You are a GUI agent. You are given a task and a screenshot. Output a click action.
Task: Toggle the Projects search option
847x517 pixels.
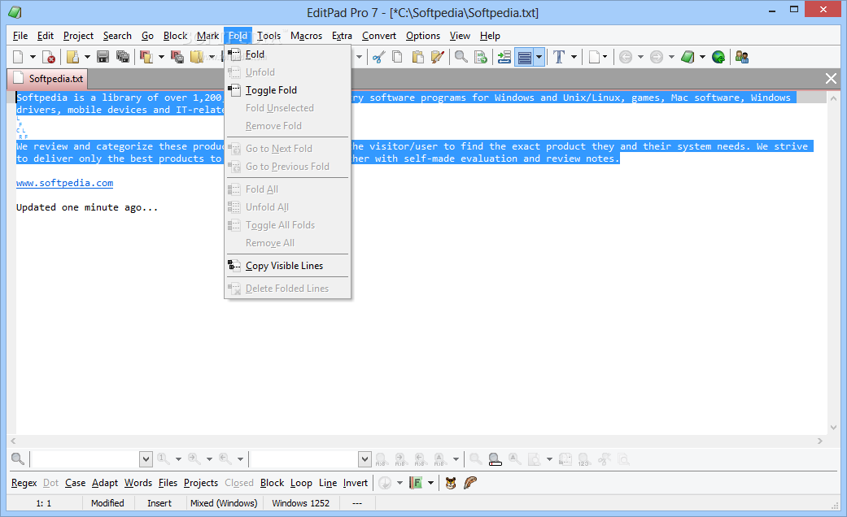point(201,483)
